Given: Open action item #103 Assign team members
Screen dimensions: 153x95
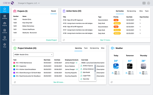Looking at the screenshot, I should pos(78,23).
